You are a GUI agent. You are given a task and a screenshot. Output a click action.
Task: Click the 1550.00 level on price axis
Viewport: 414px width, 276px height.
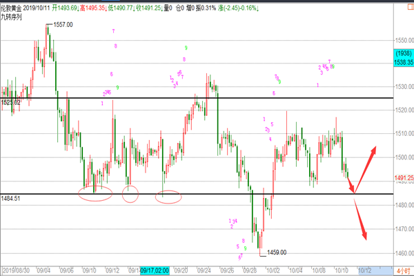point(403,41)
